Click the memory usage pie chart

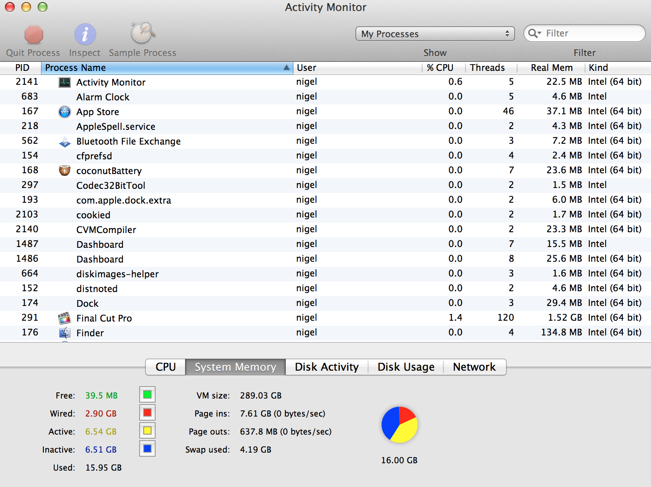click(400, 425)
